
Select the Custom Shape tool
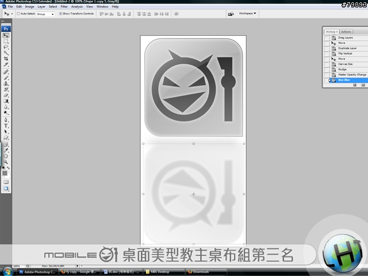6,137
